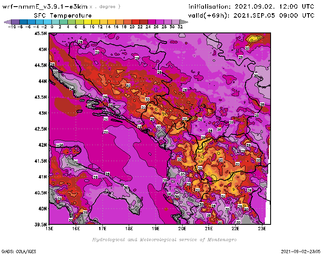
Task: Click the "valid(+69h): 2021.SEP.05 09:00 UTC" line
Action: (x=251, y=16)
